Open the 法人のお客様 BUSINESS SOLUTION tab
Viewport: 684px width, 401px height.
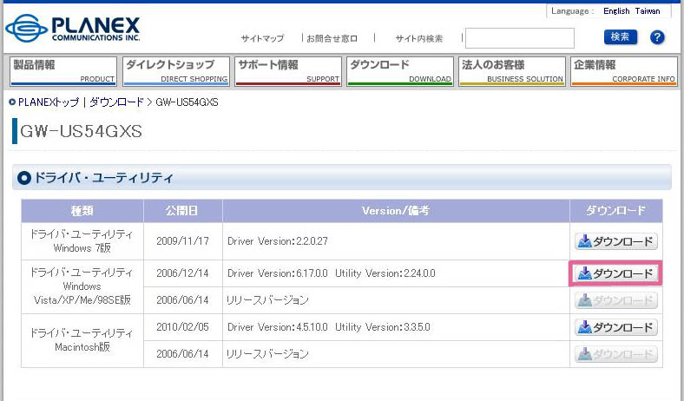point(512,71)
